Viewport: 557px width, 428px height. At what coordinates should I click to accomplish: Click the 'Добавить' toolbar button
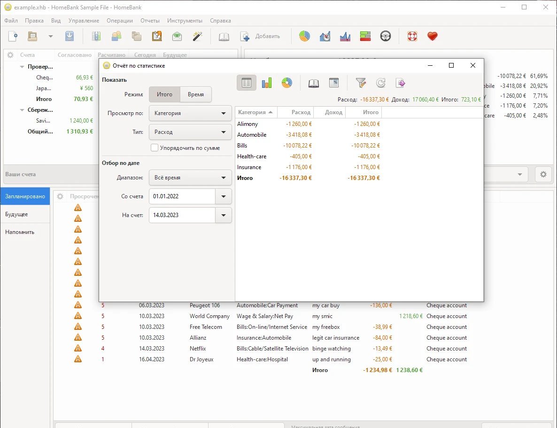[x=261, y=36]
